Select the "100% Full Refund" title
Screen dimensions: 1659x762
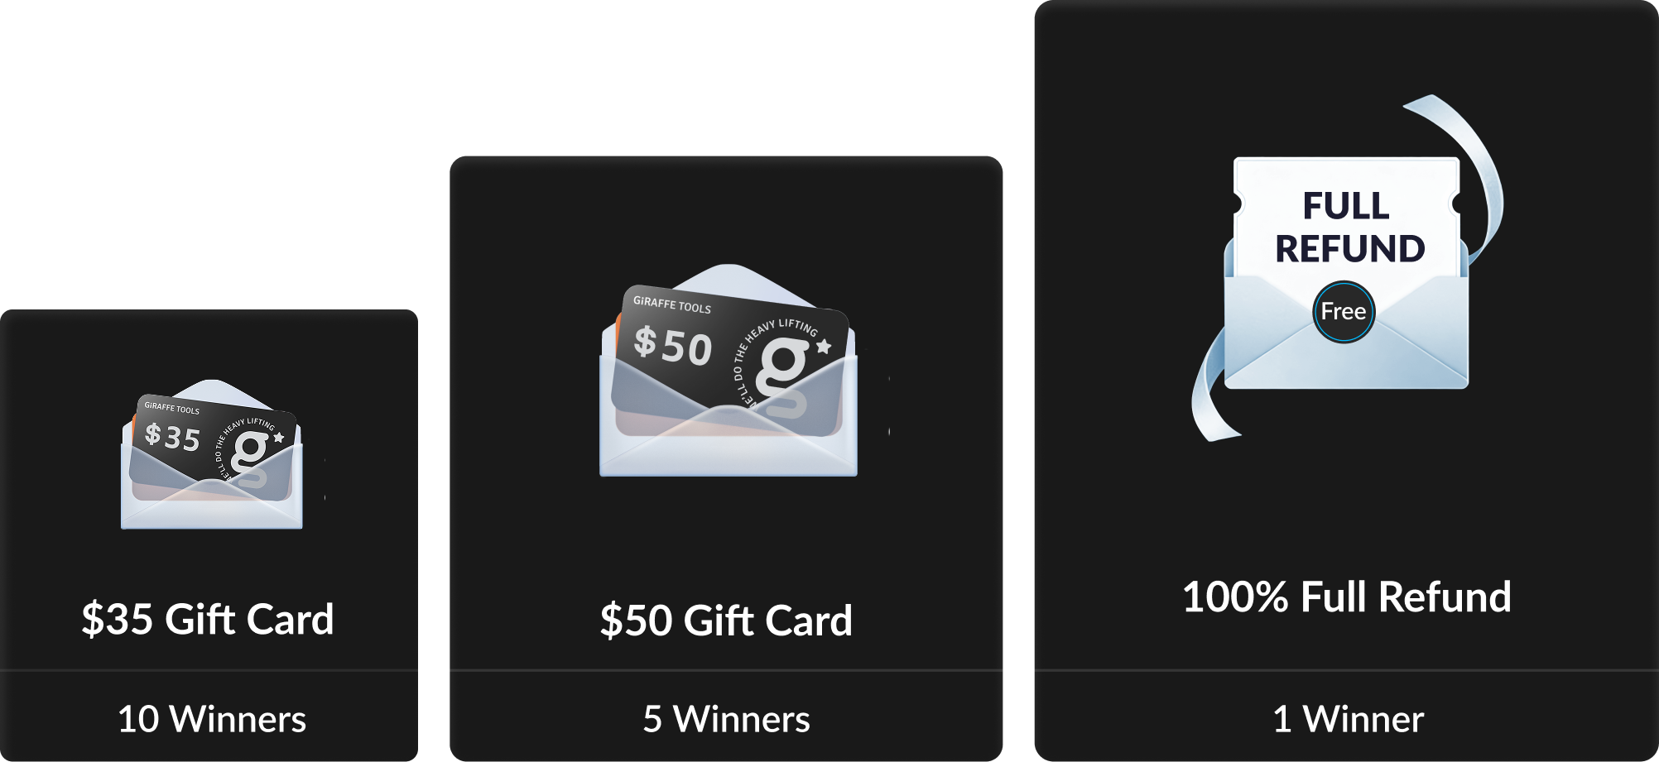(1347, 597)
